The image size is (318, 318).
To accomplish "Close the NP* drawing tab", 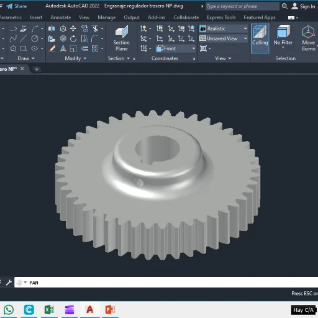I will point(22,69).
